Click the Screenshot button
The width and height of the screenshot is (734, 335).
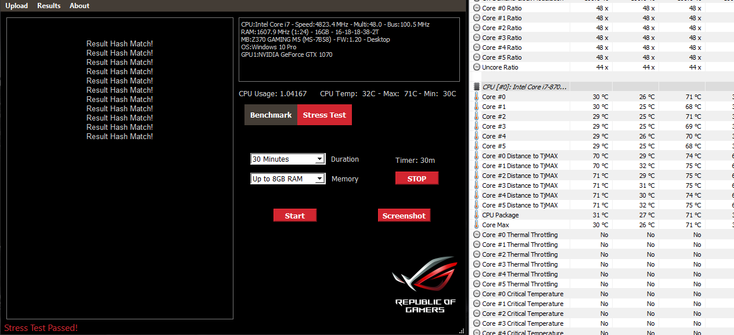click(404, 216)
